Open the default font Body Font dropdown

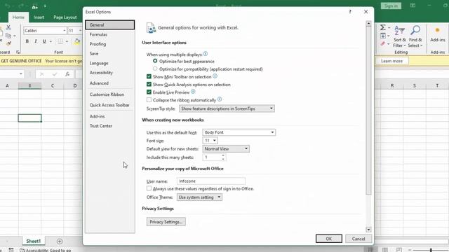(239, 132)
